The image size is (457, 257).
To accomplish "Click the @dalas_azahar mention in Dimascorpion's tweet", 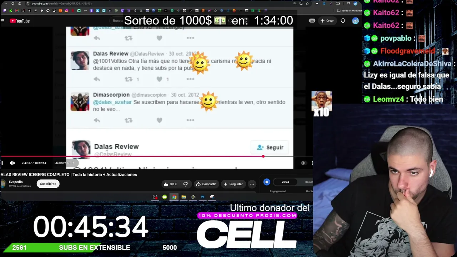I will (x=112, y=102).
